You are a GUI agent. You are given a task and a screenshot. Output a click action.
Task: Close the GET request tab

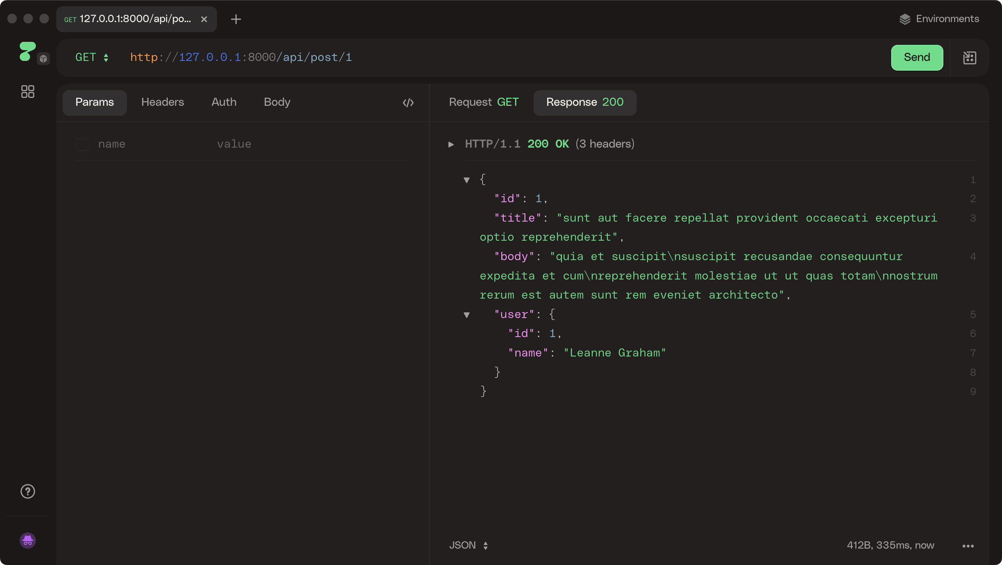coord(204,19)
